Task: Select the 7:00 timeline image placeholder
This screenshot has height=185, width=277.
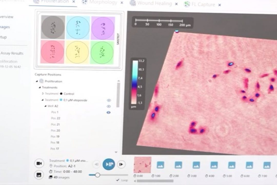Action: tap(267, 165)
